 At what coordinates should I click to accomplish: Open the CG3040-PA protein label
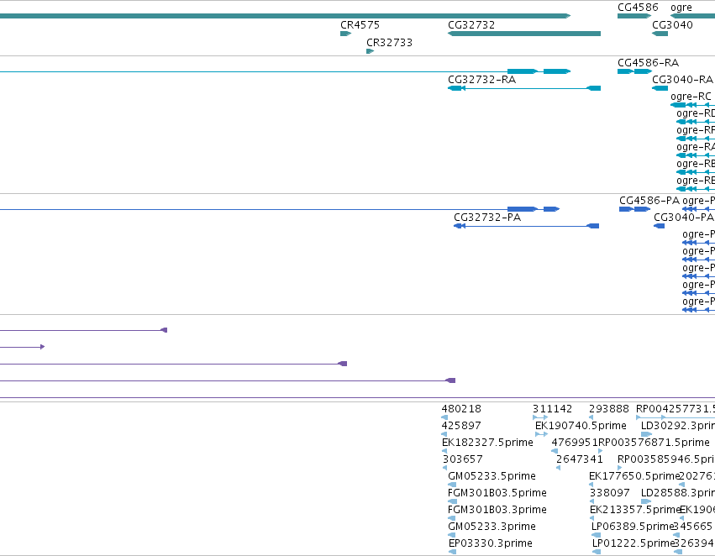pos(683,218)
